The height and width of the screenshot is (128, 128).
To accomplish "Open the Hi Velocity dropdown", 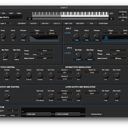I will point(123,14).
